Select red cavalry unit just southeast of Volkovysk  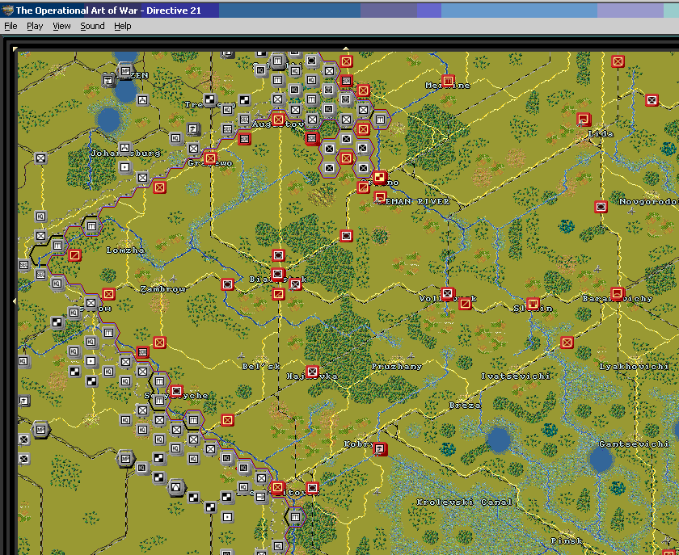tap(465, 304)
